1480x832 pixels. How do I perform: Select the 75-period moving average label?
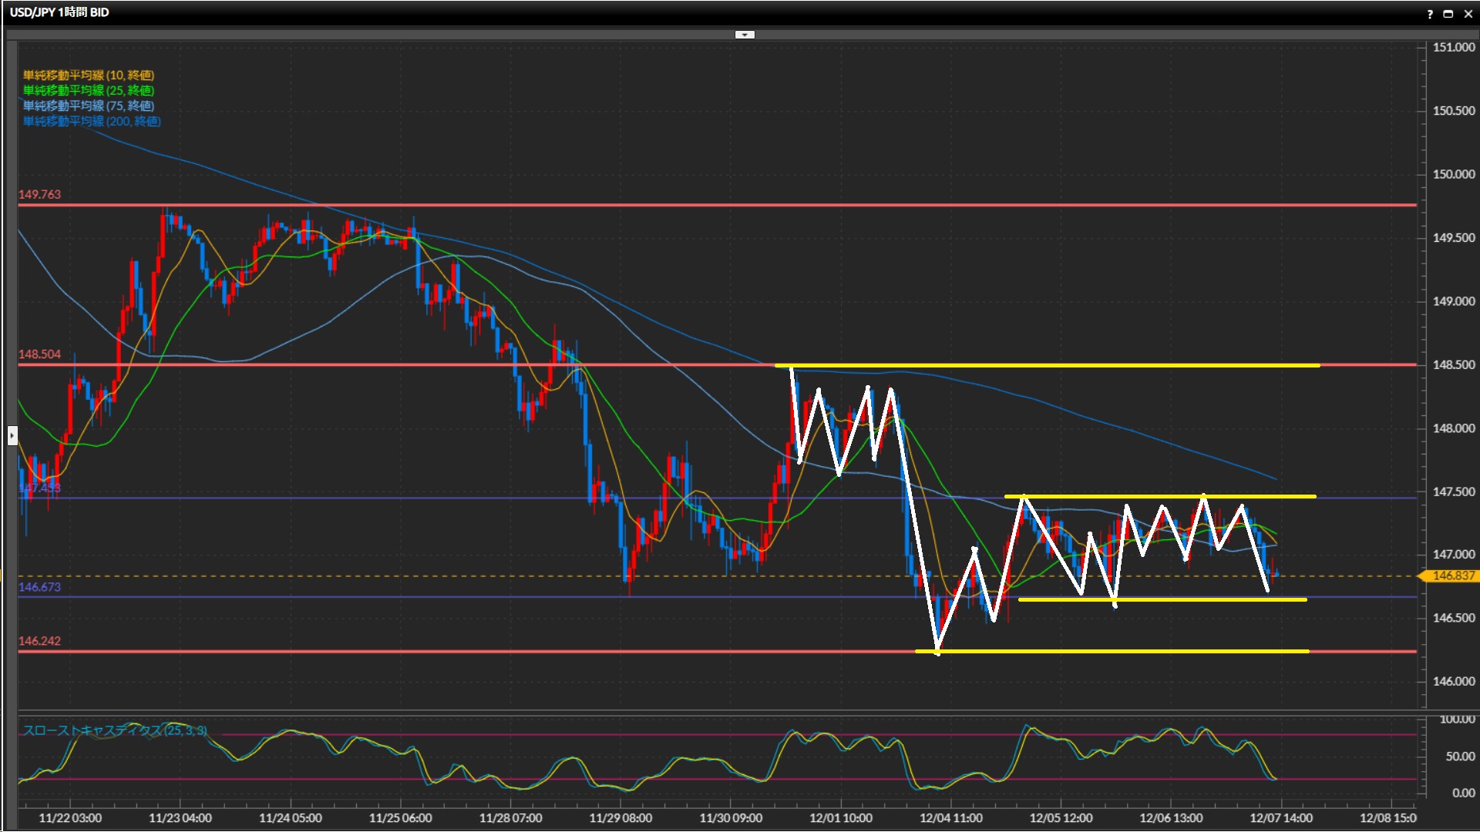coord(89,106)
